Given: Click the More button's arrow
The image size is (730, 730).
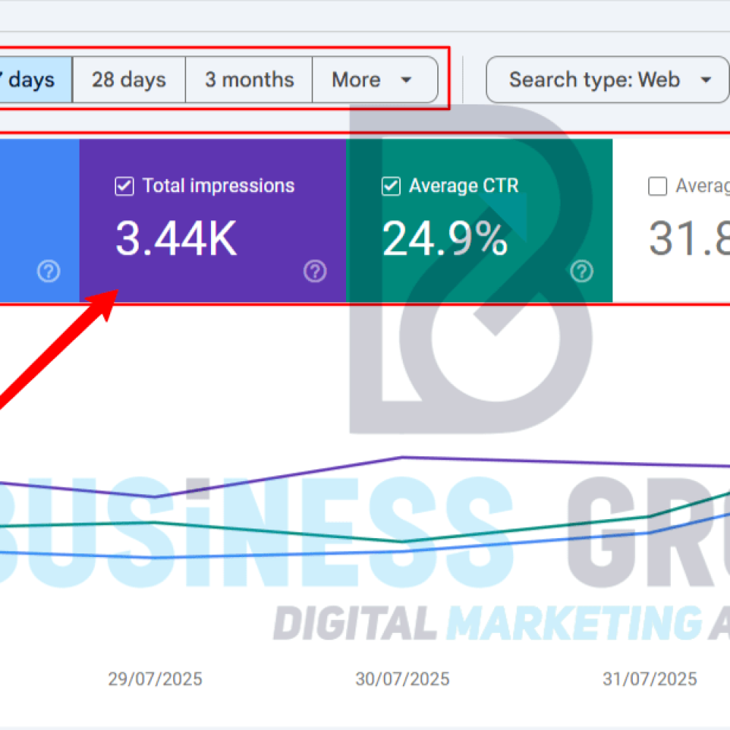Looking at the screenshot, I should tap(407, 80).
